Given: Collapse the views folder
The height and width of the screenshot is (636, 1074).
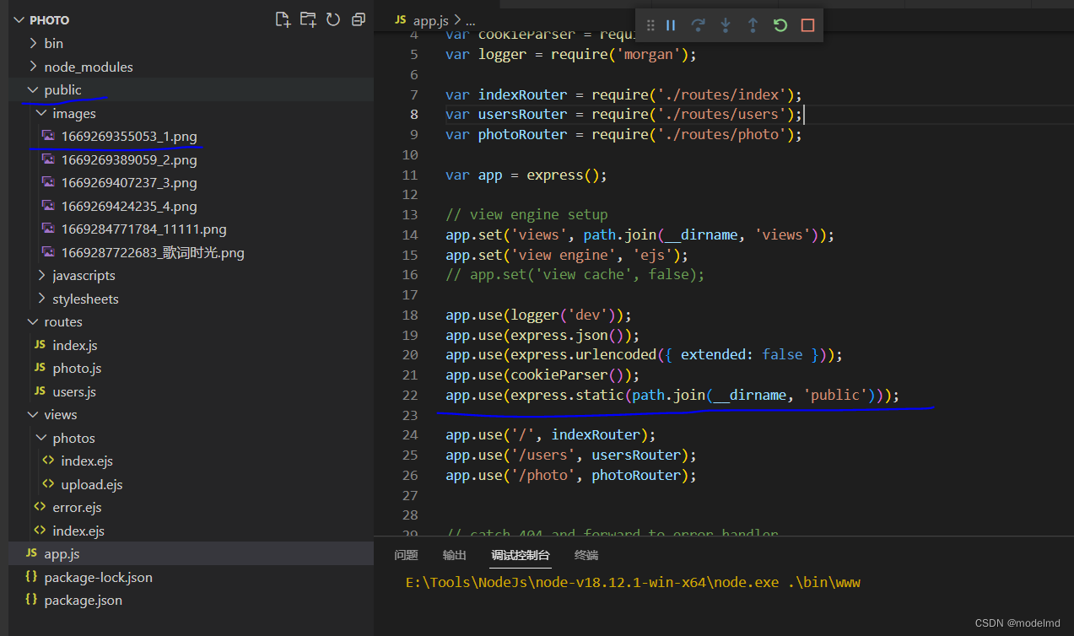Looking at the screenshot, I should click(x=33, y=414).
